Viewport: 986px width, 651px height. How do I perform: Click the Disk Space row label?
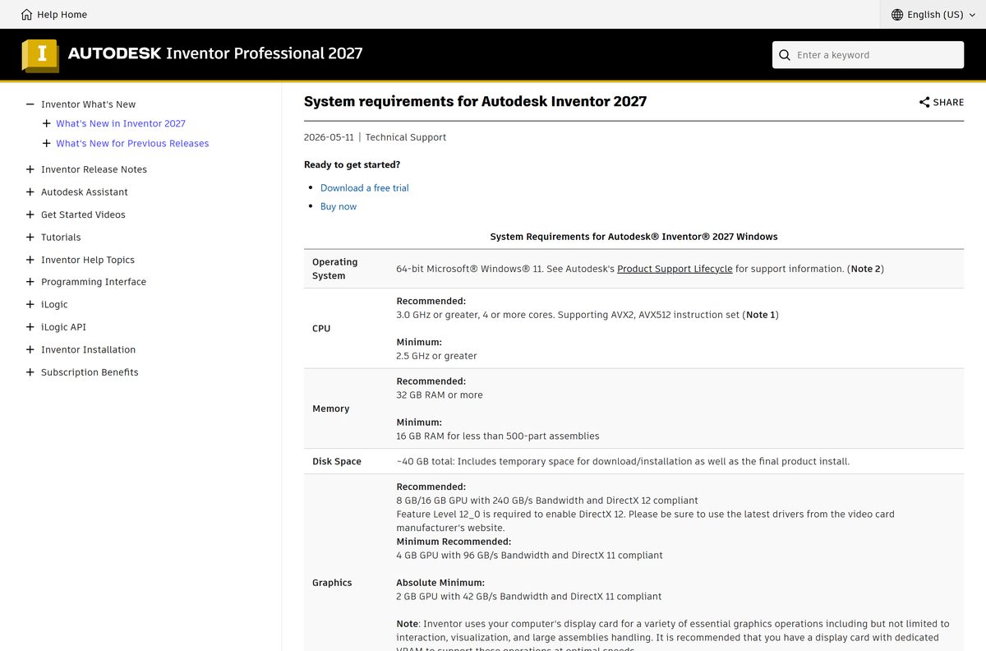337,461
